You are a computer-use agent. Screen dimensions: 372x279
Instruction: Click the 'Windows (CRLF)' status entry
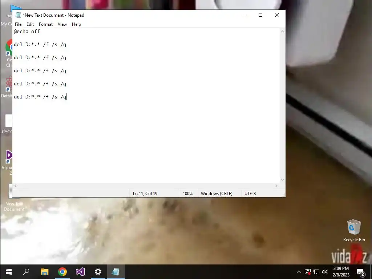click(217, 193)
